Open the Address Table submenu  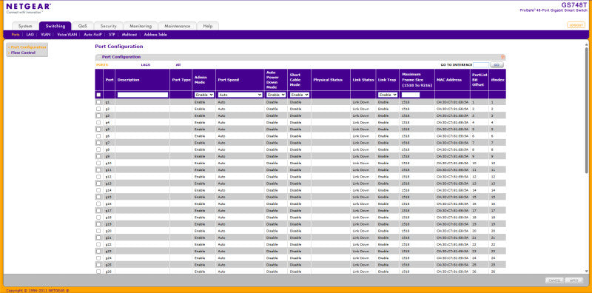155,34
